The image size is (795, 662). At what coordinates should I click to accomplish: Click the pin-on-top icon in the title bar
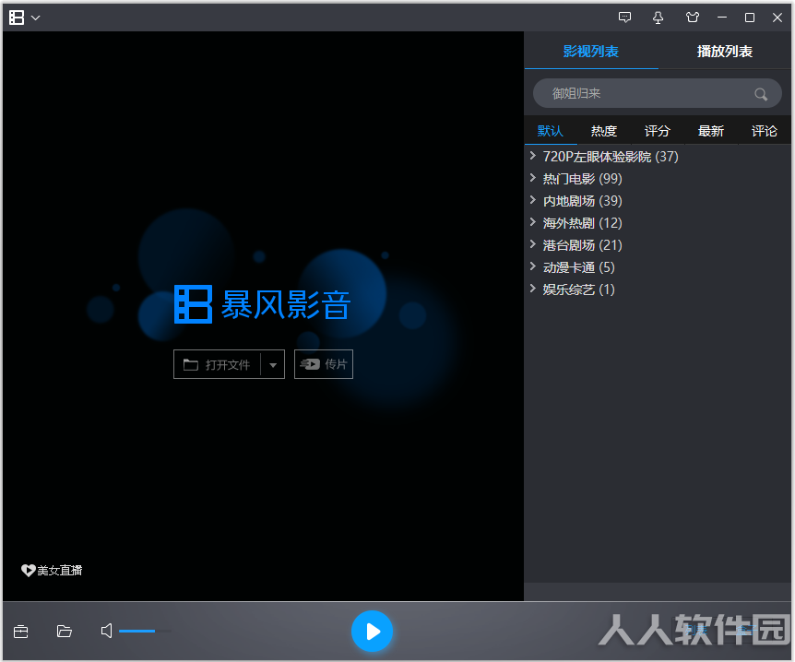[659, 18]
